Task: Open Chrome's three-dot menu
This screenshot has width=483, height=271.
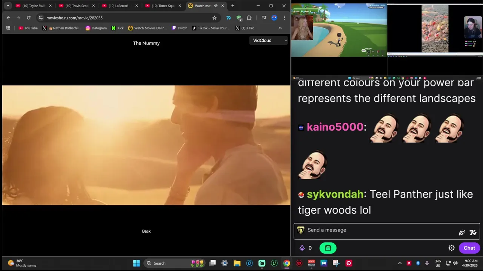Action: (284, 18)
